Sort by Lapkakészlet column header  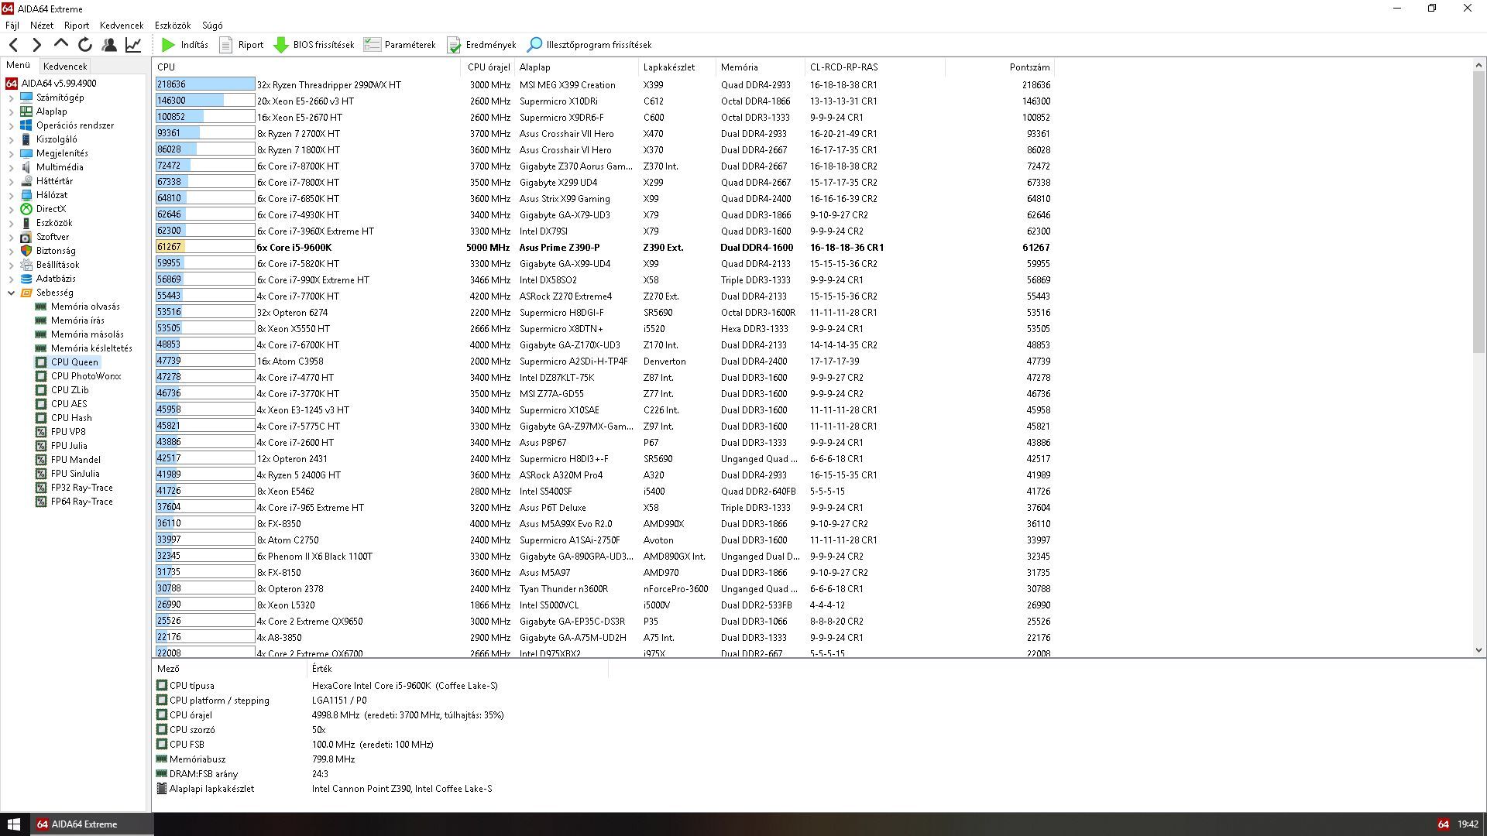click(x=676, y=67)
